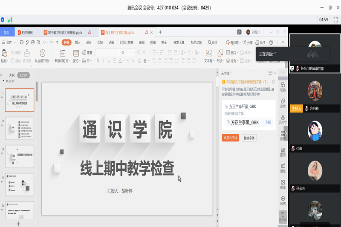The width and height of the screenshot is (341, 227).
Task: Switch to 期中教学检查汇报模板.pptx document tab
Action: [x=65, y=32]
